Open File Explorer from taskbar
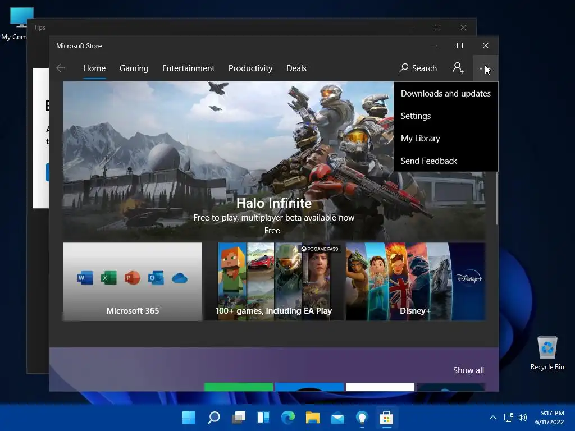Image resolution: width=575 pixels, height=431 pixels. click(x=313, y=418)
